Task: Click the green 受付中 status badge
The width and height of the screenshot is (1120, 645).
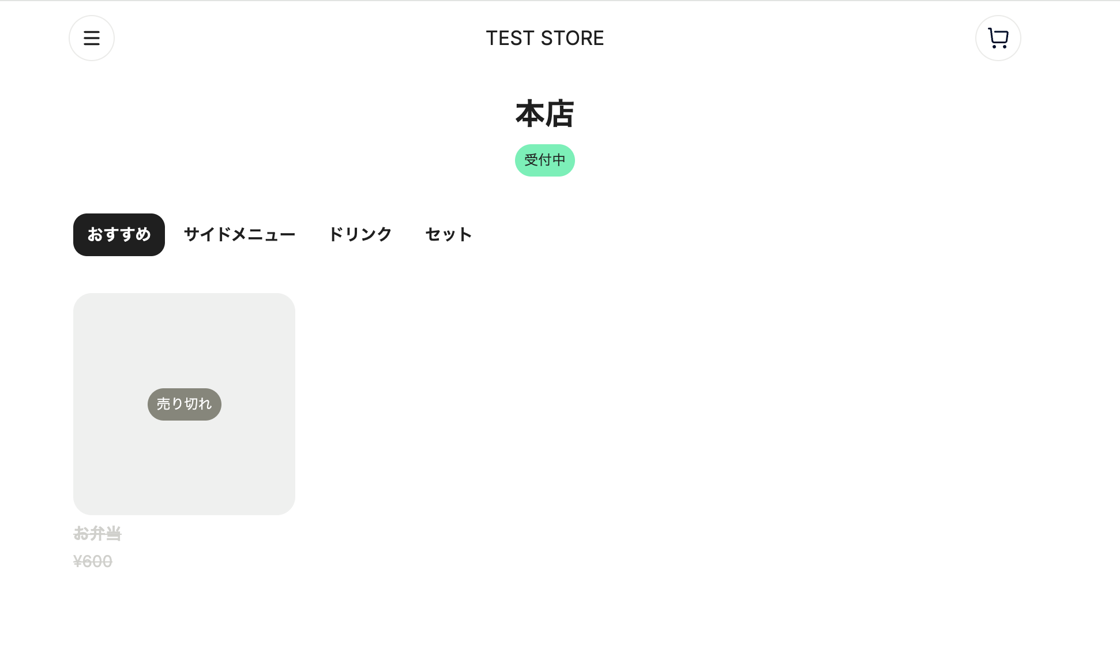Action: pyautogui.click(x=544, y=160)
